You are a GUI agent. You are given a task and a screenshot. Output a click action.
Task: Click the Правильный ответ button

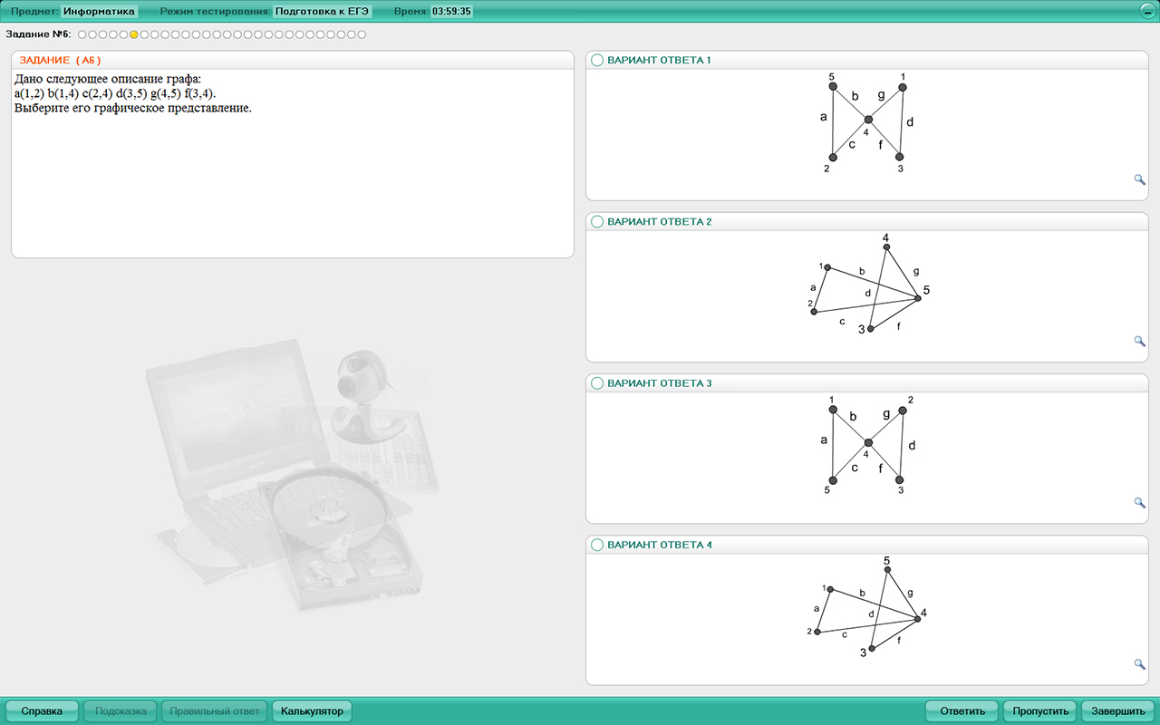tap(215, 711)
